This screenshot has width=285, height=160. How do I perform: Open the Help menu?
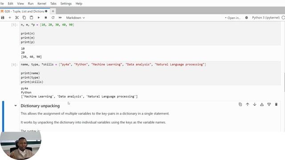pyautogui.click(x=79, y=4)
